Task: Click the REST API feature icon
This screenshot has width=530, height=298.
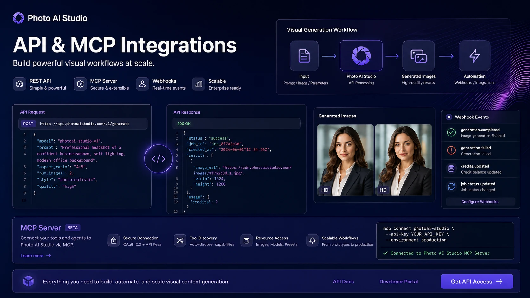Action: point(20,84)
